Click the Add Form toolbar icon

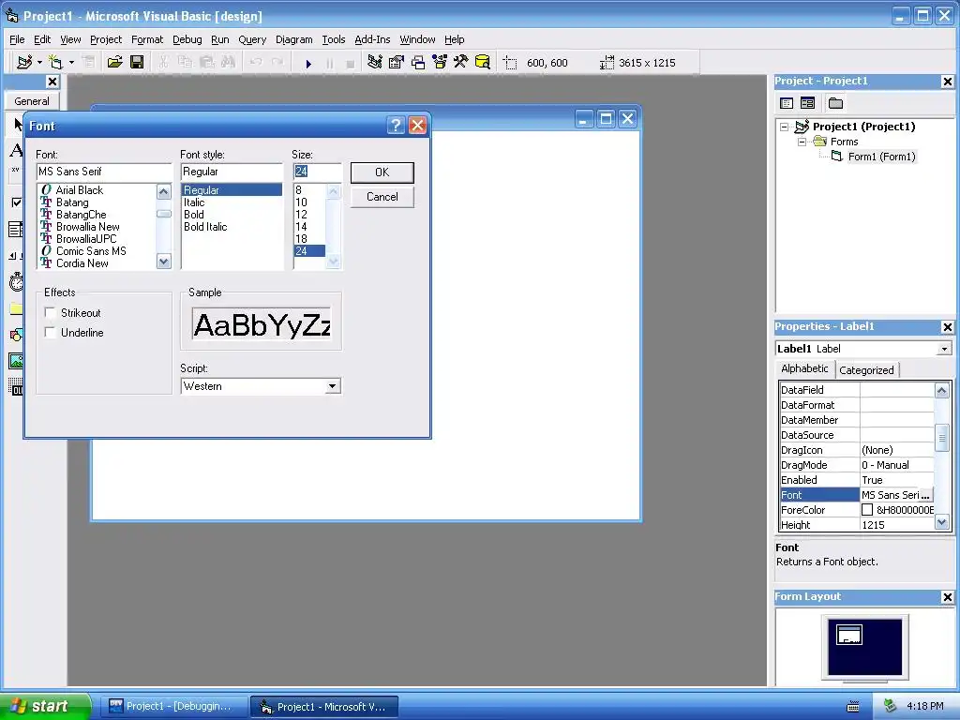click(55, 63)
